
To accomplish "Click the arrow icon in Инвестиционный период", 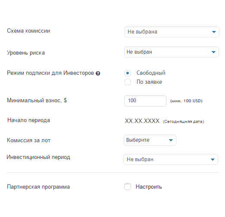I will coord(212,159).
